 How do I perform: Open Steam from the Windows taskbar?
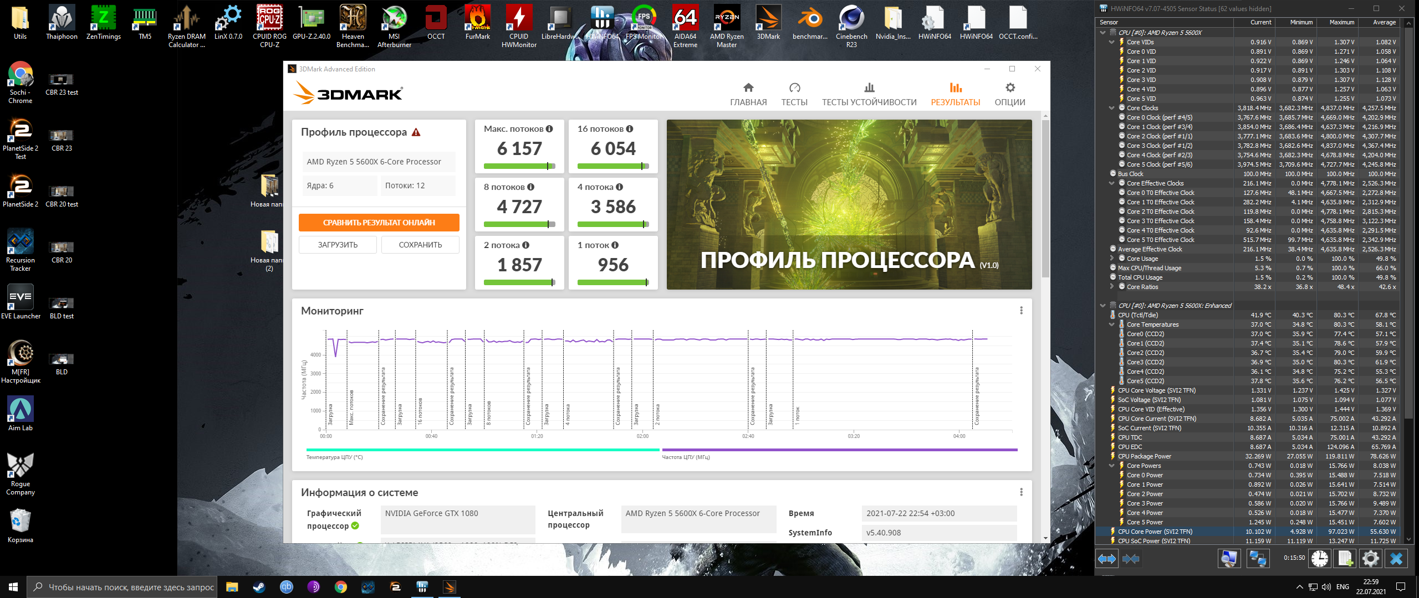tap(259, 587)
